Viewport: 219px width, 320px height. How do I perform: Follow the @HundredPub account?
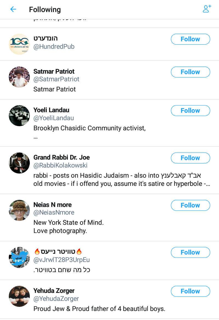[x=190, y=39]
